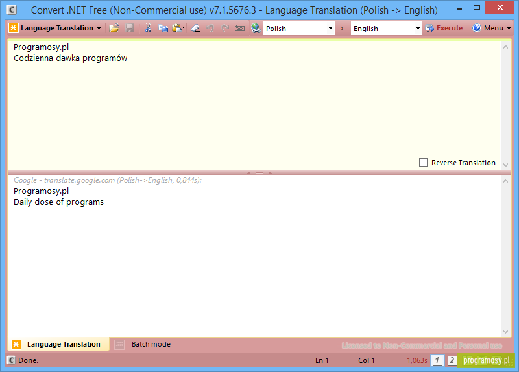Click the 'Col 1' status bar entry
The image size is (519, 372).
tap(367, 360)
